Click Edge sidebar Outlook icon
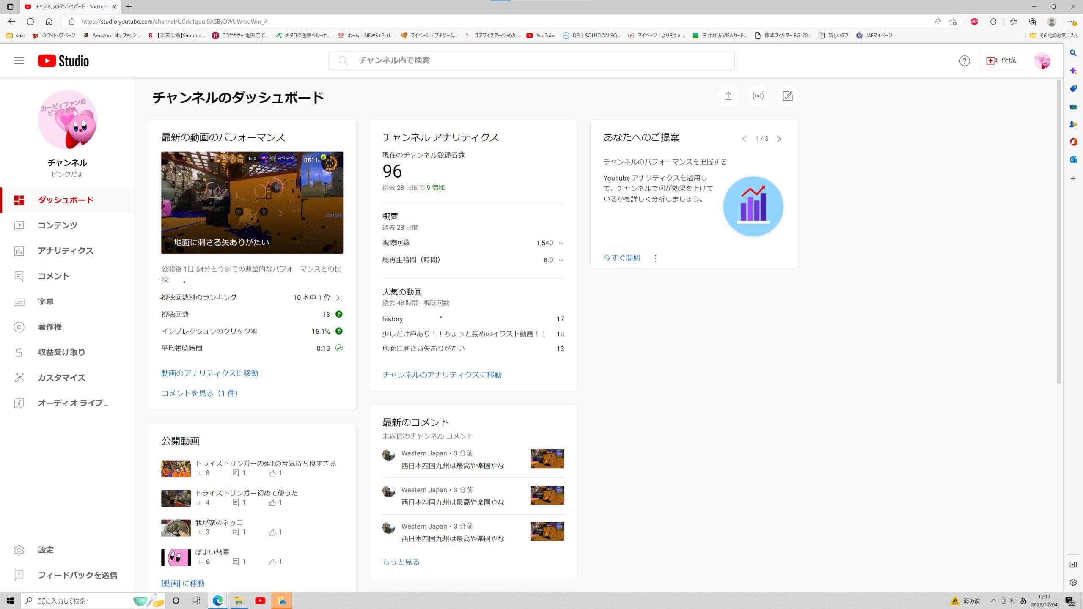Viewport: 1083px width, 609px height. 1073,160
